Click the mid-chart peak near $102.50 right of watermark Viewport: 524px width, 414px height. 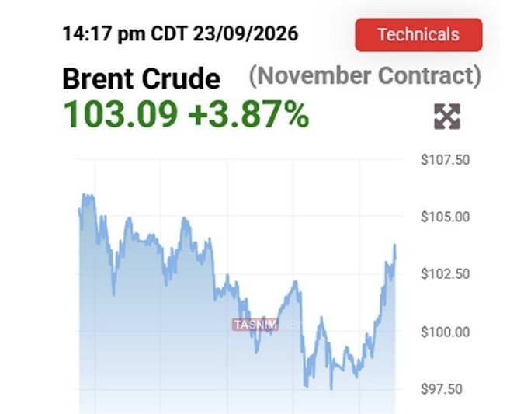(295, 283)
